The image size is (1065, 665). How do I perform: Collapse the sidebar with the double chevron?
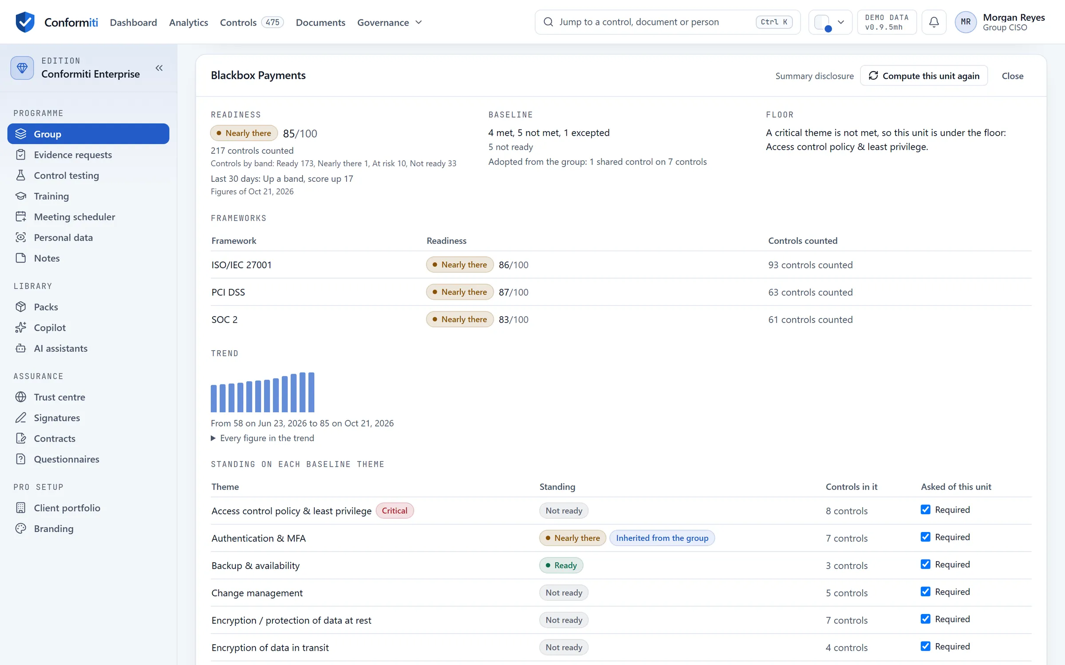click(159, 68)
